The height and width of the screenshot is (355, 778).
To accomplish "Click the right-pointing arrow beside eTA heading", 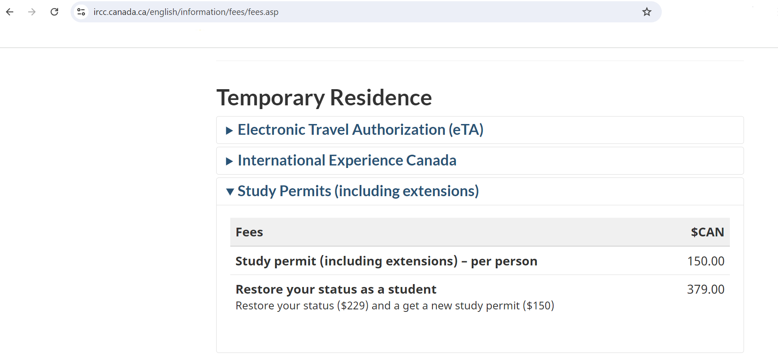I will click(229, 130).
